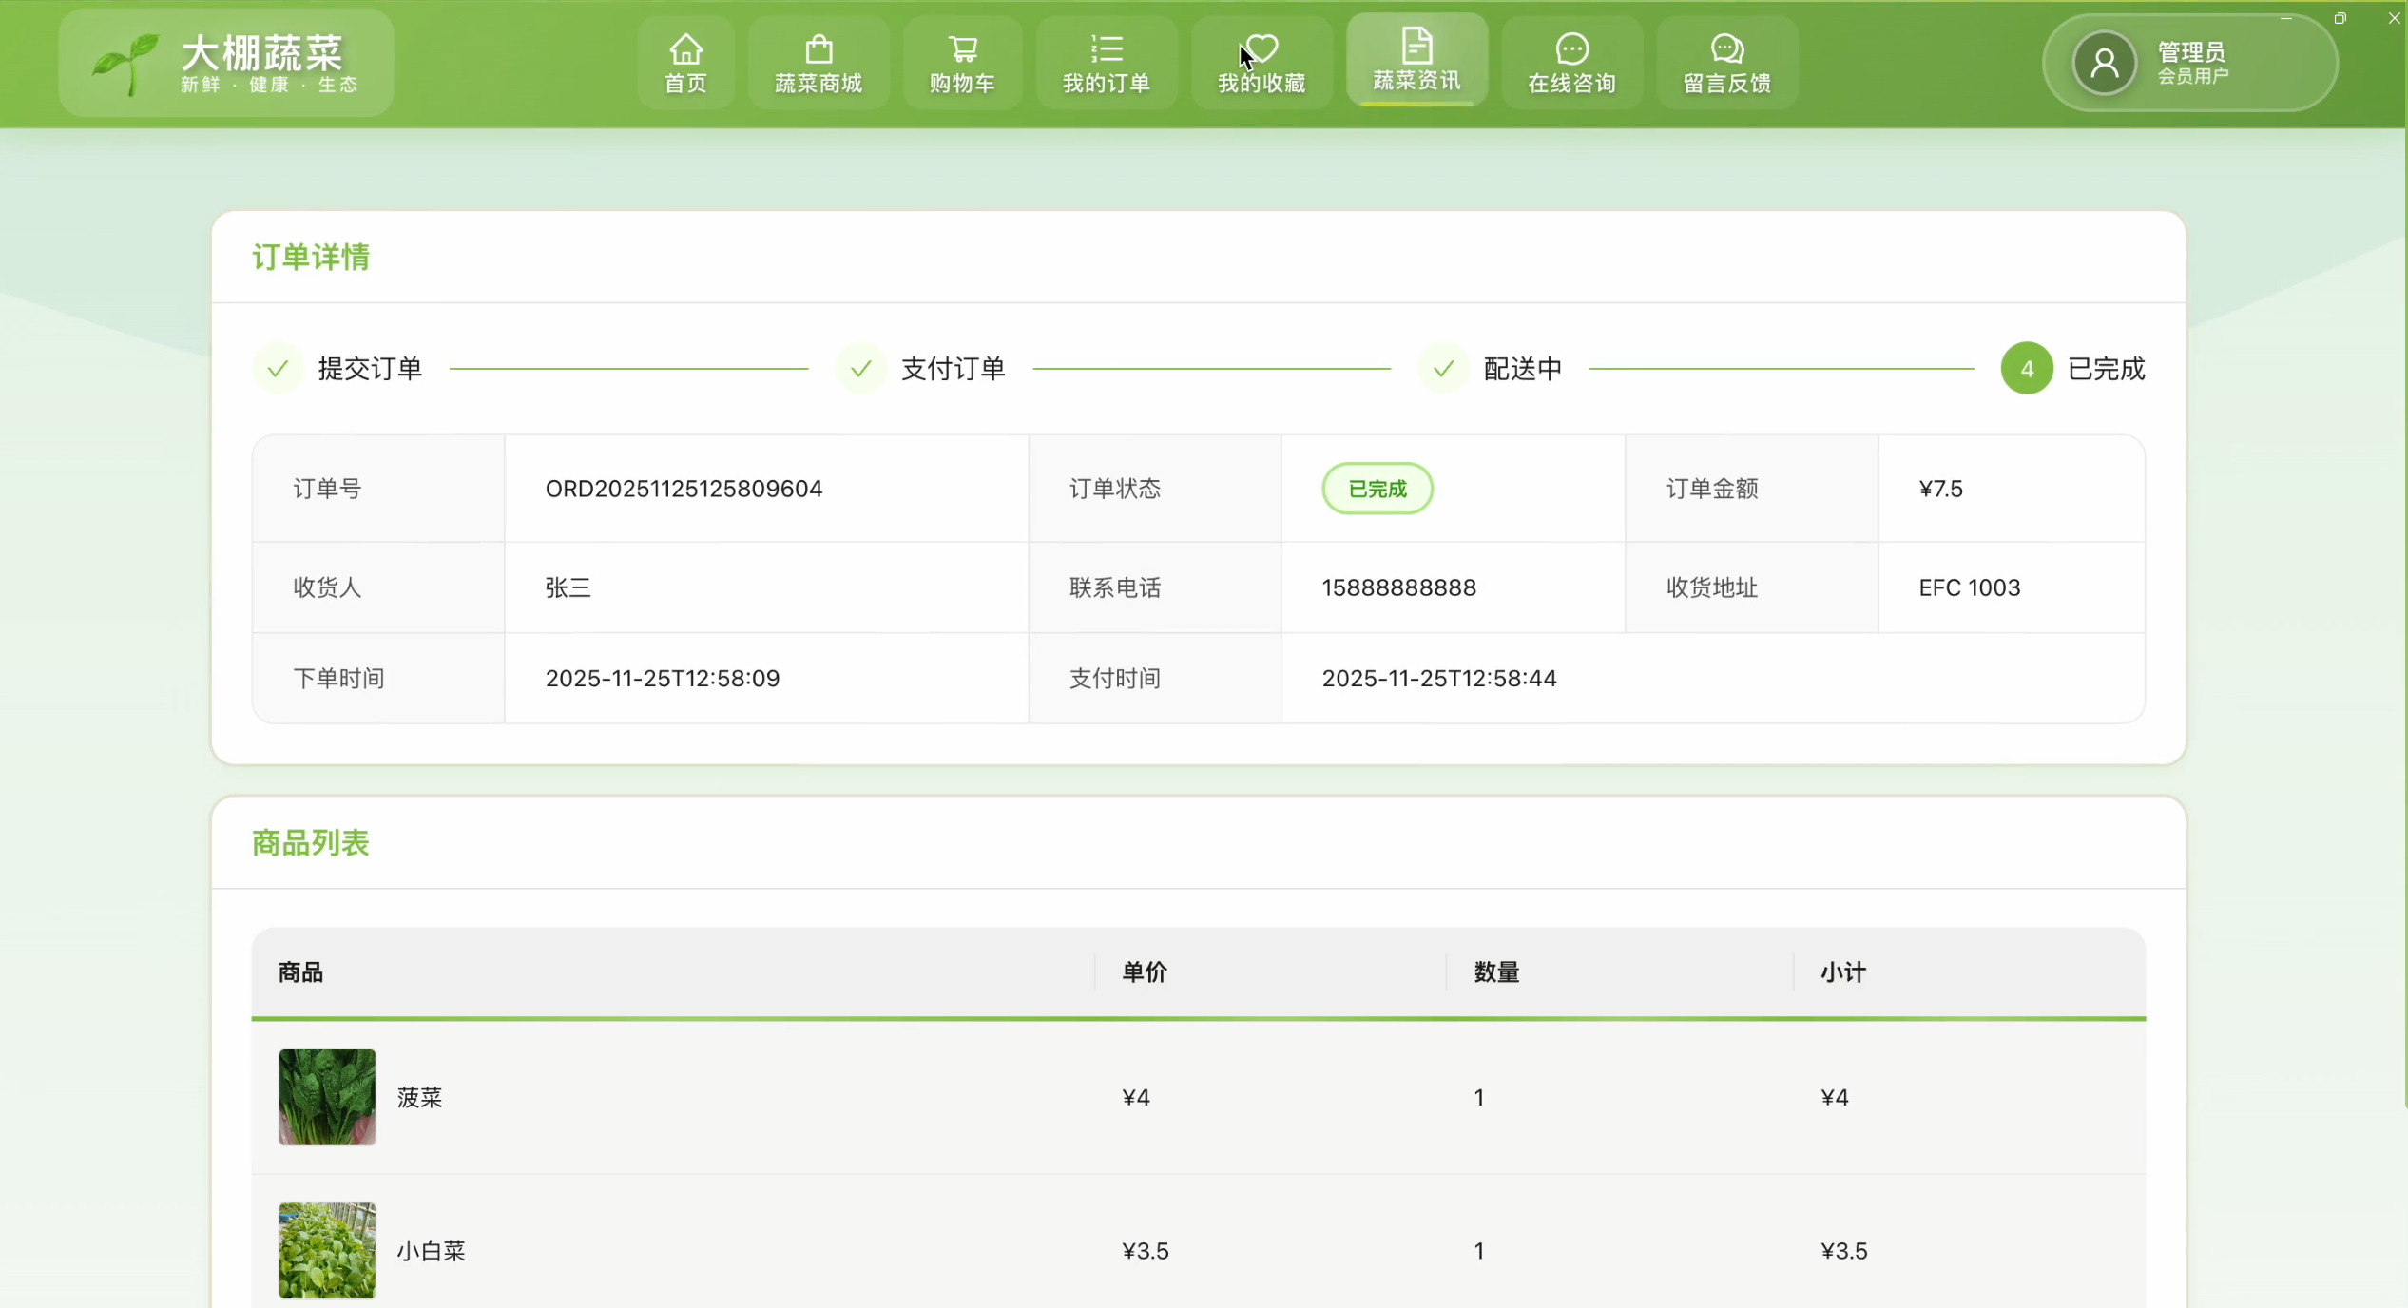The height and width of the screenshot is (1308, 2408).
Task: Click the 小白菜 product thumbnail
Action: click(x=327, y=1250)
